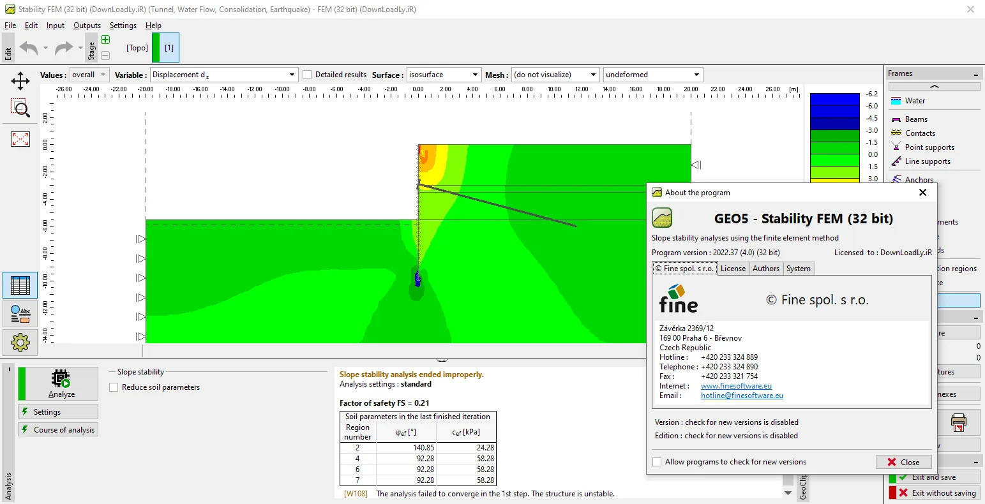Screen dimensions: 985x504
Task: Click the blue -6.2 legend color band
Action: point(835,100)
